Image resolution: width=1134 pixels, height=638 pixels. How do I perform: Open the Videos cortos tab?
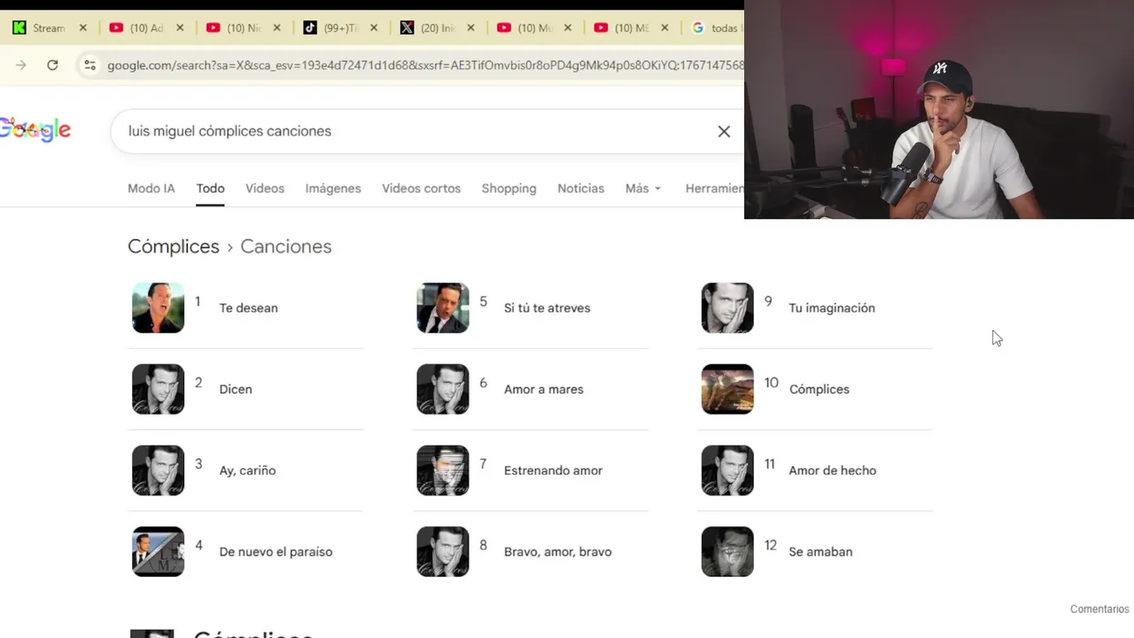point(422,189)
